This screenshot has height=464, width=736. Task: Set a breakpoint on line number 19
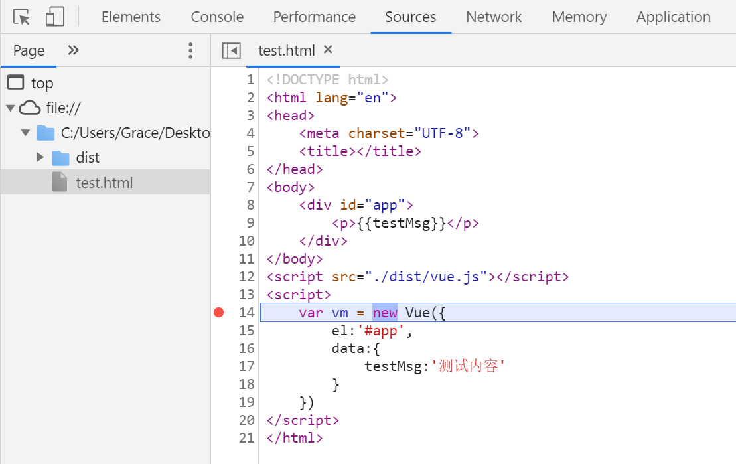pyautogui.click(x=246, y=402)
